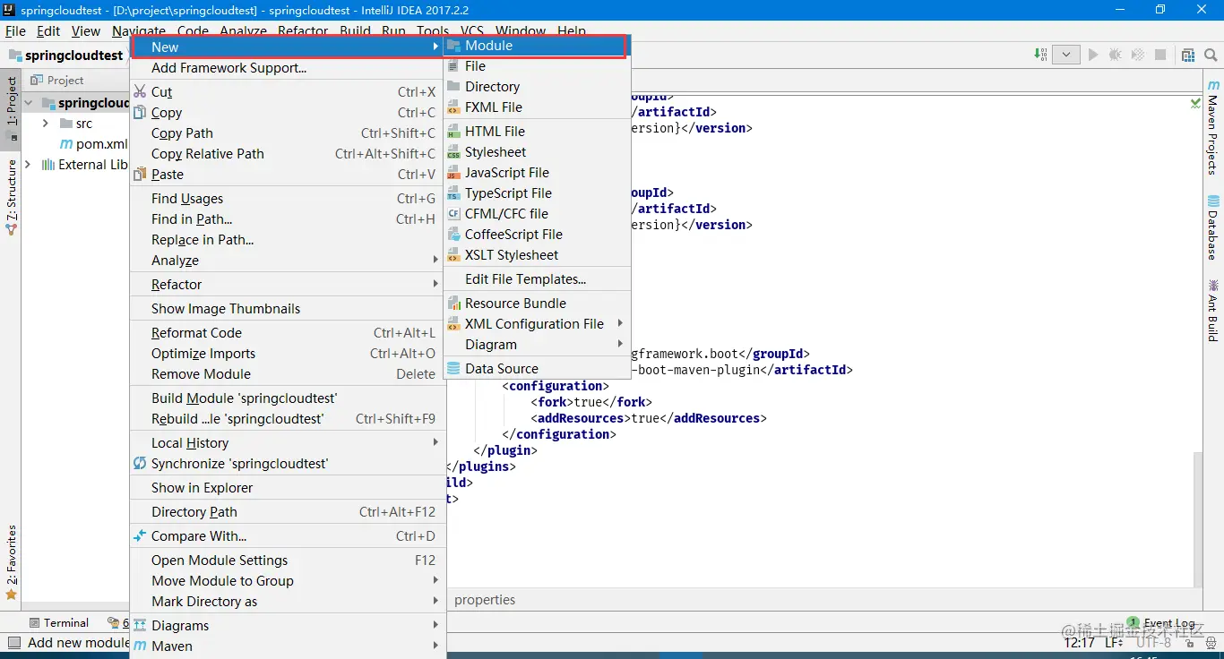Change the LF line separator

[1114, 642]
